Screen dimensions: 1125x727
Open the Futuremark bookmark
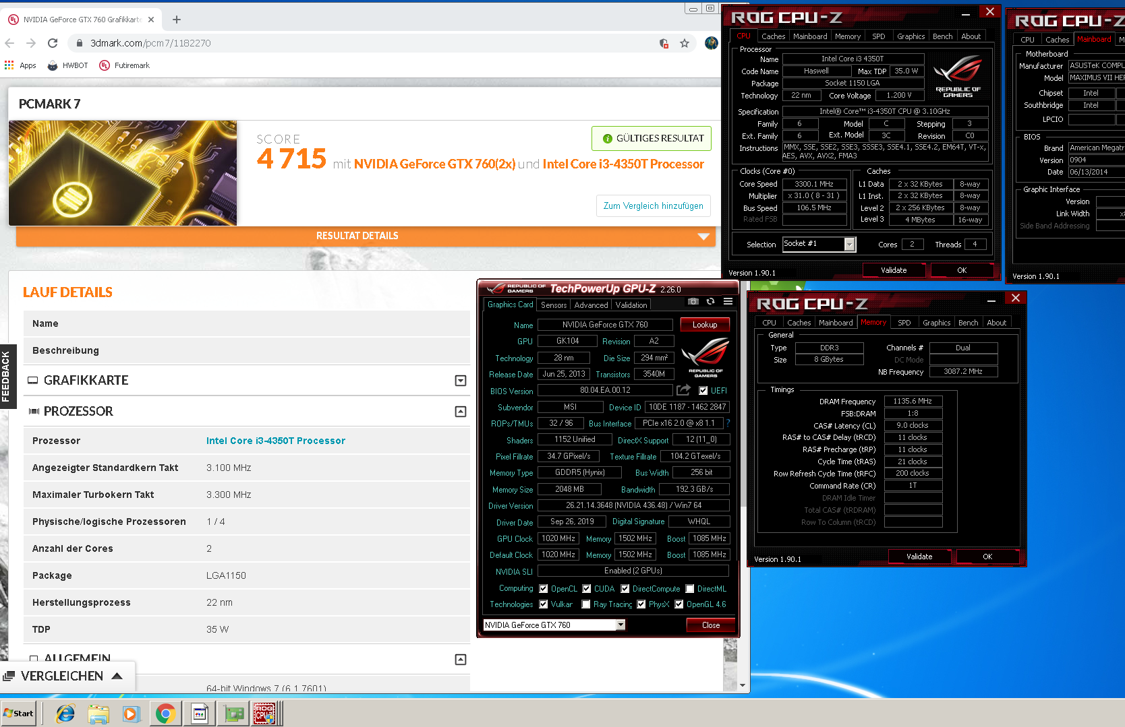[x=124, y=65]
